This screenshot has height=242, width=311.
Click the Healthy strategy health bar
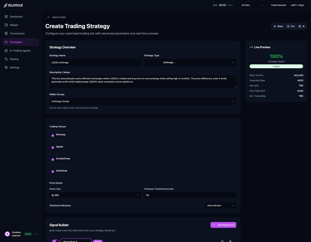[x=276, y=66]
